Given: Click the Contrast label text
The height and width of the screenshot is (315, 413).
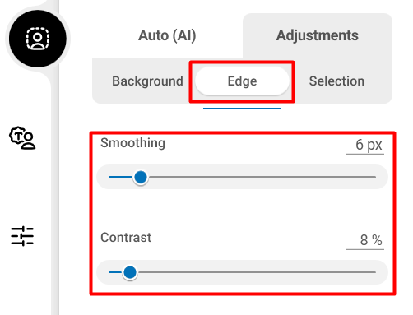Looking at the screenshot, I should [x=126, y=238].
